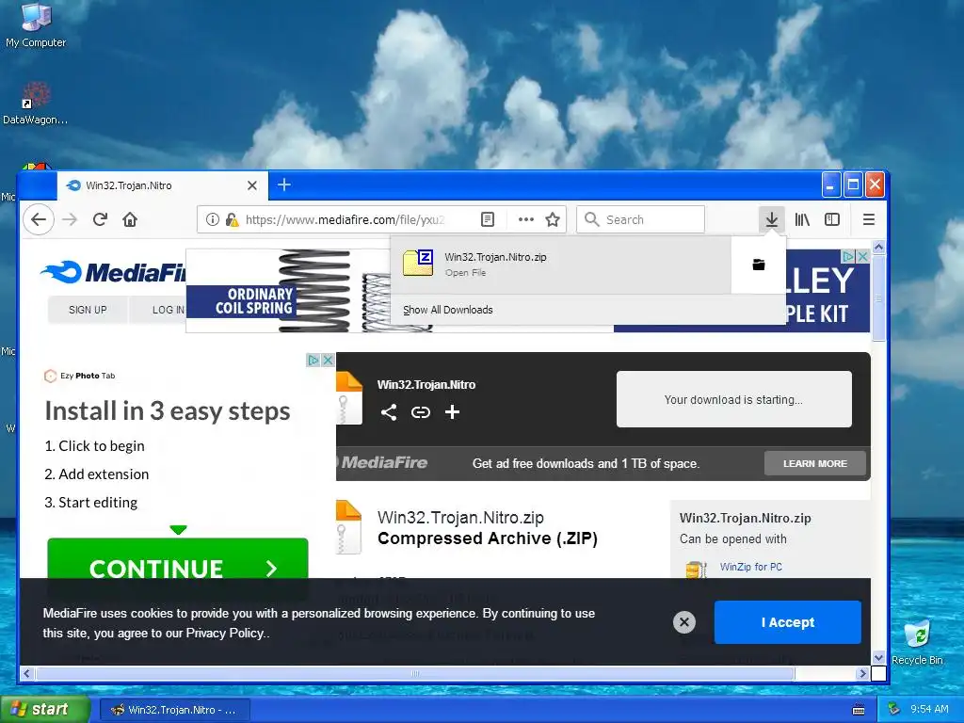
Task: Click the plus icon under Win32.Trojan.Nitro
Action: pyautogui.click(x=452, y=412)
